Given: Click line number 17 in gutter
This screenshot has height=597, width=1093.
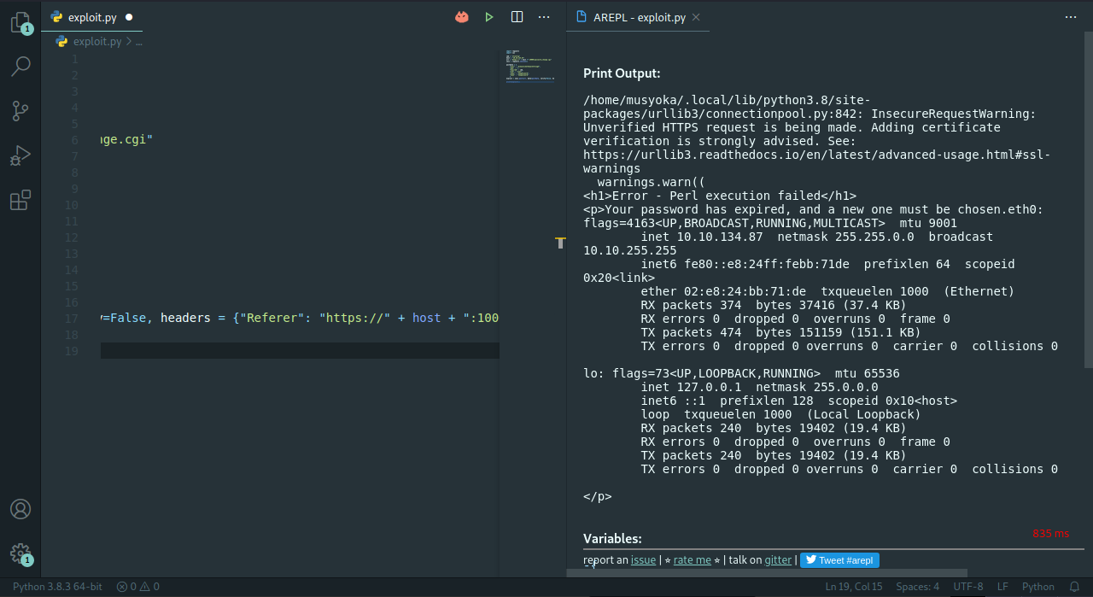Looking at the screenshot, I should (x=71, y=319).
